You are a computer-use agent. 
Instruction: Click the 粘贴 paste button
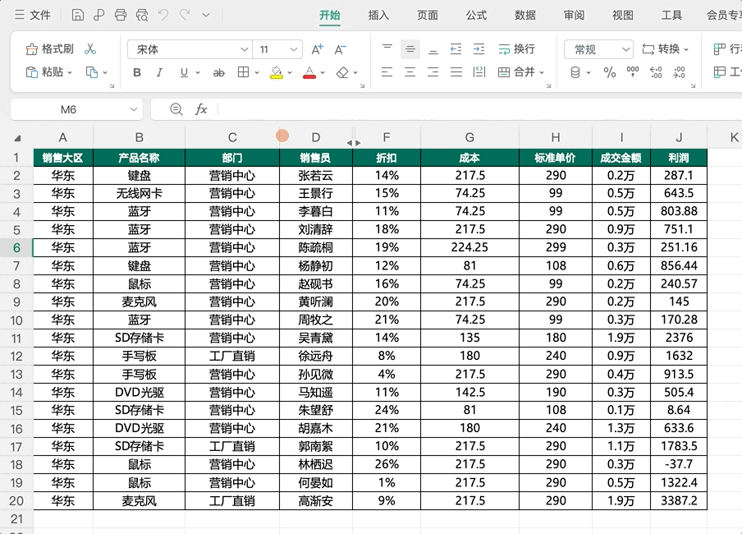tap(44, 72)
